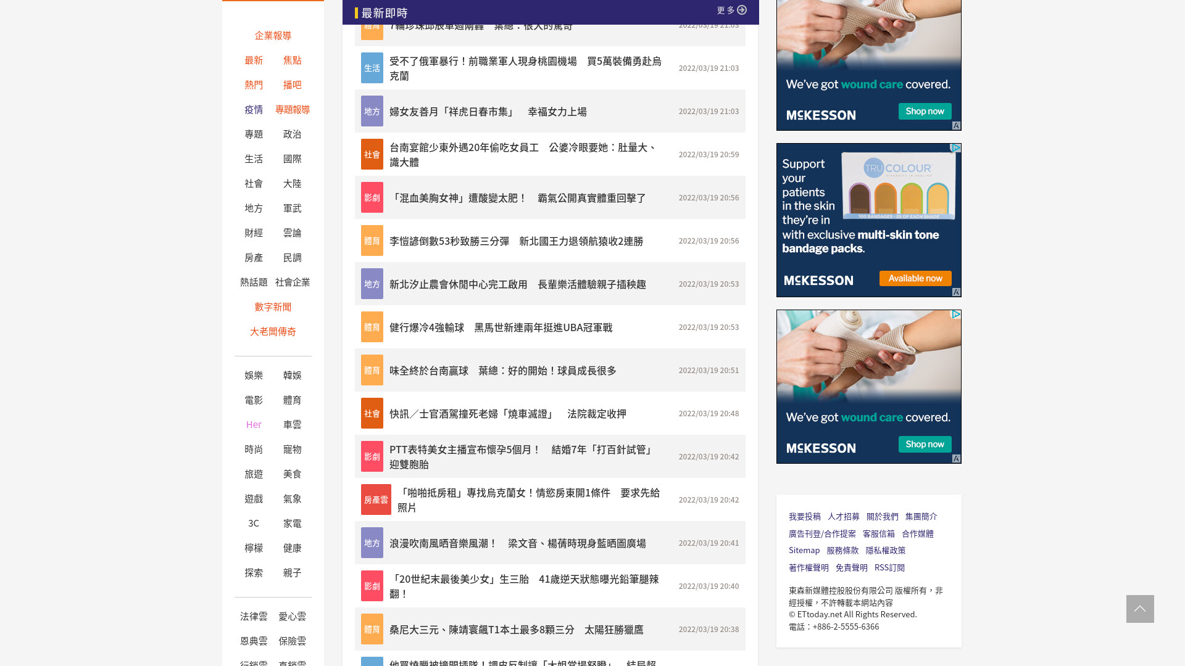Click Shop now on top wound care ad
The width and height of the screenshot is (1185, 666).
pyautogui.click(x=925, y=111)
